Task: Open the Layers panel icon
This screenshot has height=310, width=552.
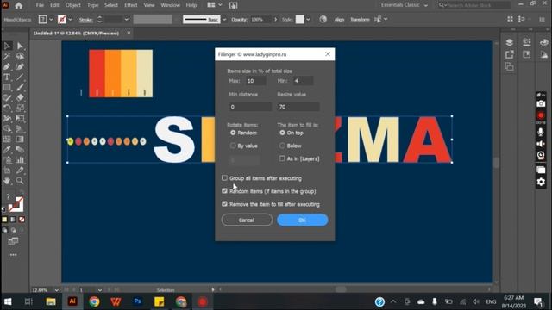Action: click(x=510, y=42)
